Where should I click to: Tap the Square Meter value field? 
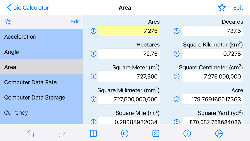pos(129,77)
